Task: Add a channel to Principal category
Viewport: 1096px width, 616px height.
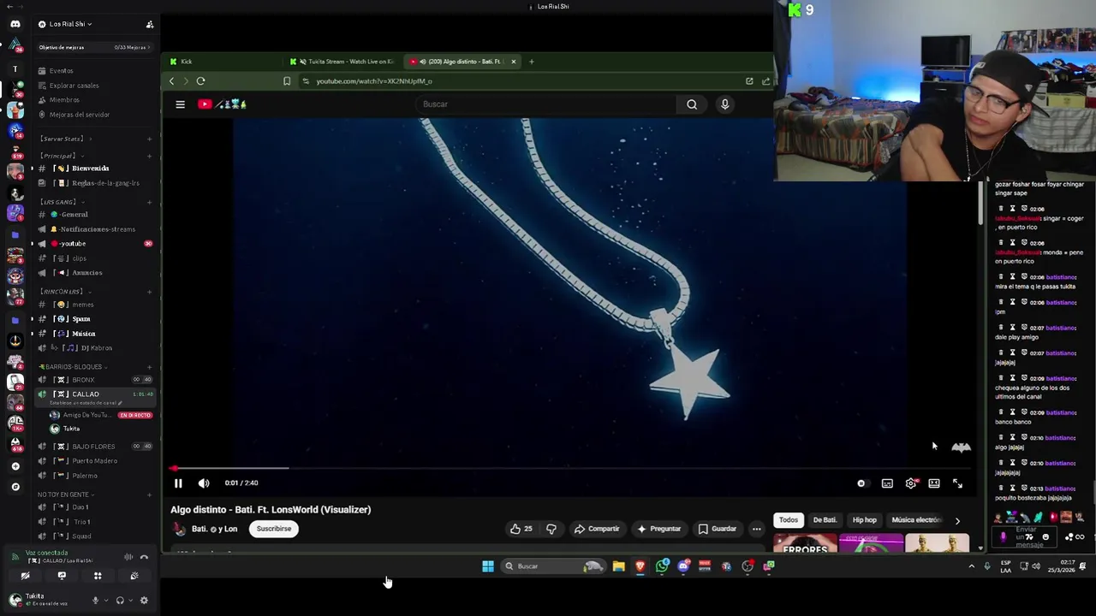Action: pos(150,156)
